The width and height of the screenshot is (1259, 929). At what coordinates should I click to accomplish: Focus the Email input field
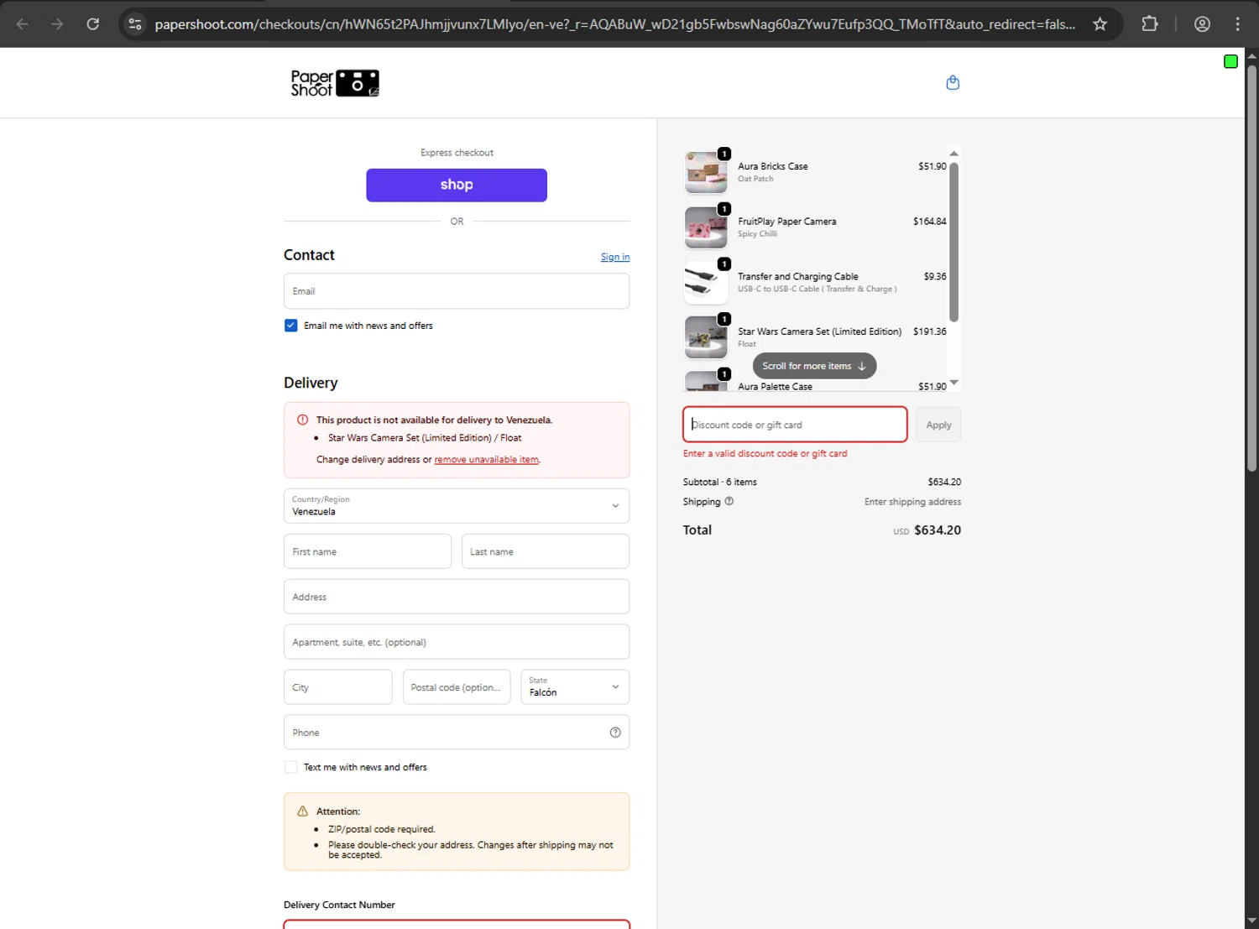pyautogui.click(x=457, y=291)
